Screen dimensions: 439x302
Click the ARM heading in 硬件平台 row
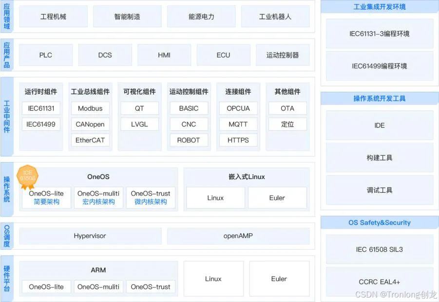click(x=98, y=270)
